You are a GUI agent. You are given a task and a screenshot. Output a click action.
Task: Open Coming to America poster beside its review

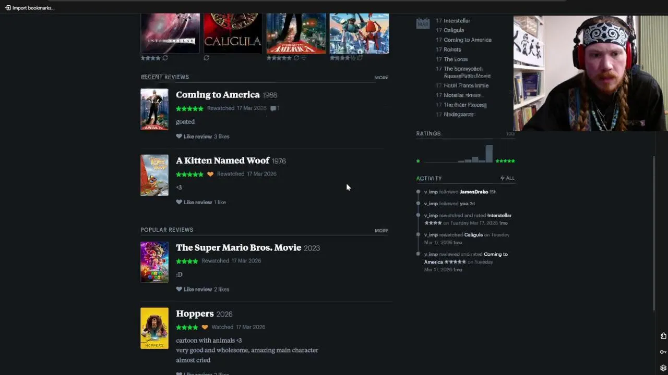[x=154, y=109]
